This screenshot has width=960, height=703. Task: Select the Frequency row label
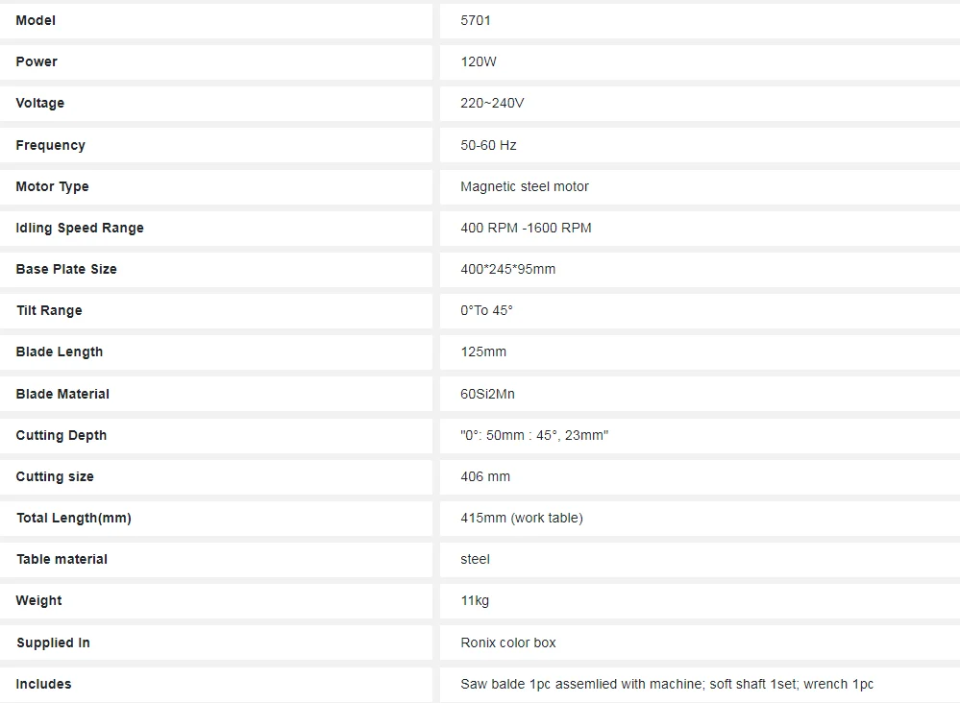click(x=50, y=145)
